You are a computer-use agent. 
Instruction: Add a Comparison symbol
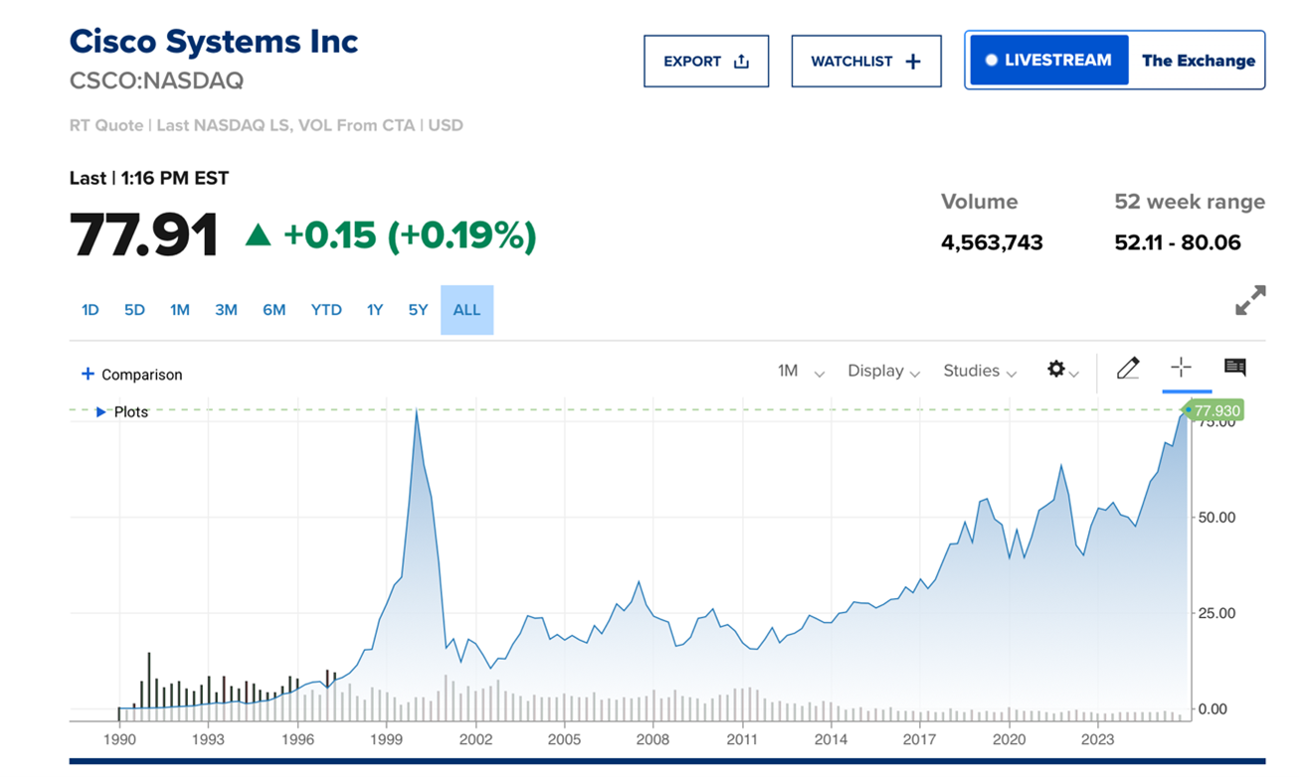(x=132, y=375)
